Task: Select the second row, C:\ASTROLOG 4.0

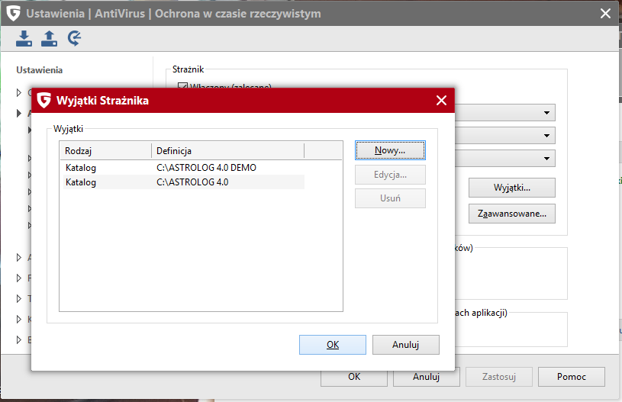Action: click(x=184, y=182)
